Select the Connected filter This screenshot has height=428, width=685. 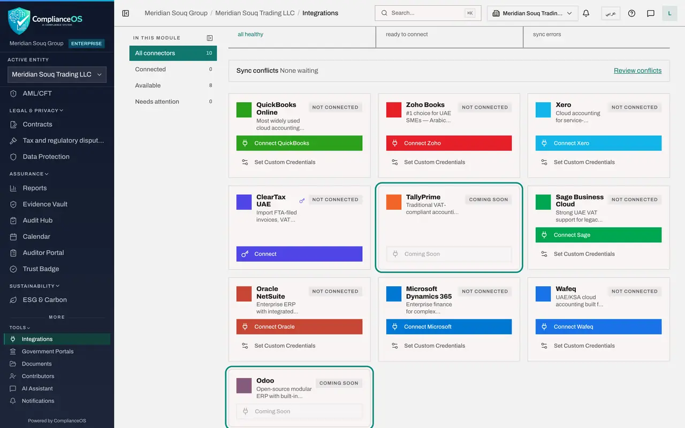coord(173,70)
